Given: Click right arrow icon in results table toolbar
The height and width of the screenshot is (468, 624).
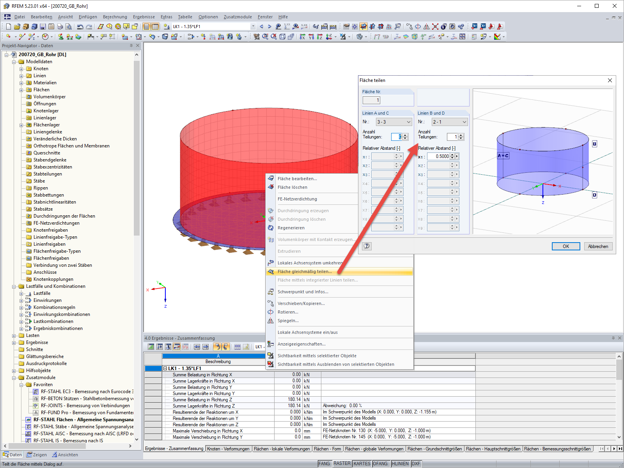Looking at the screenshot, I should 206,347.
